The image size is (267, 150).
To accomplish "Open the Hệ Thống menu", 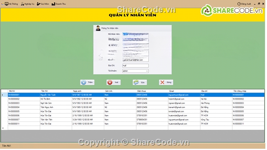I will pyautogui.click(x=12, y=4).
